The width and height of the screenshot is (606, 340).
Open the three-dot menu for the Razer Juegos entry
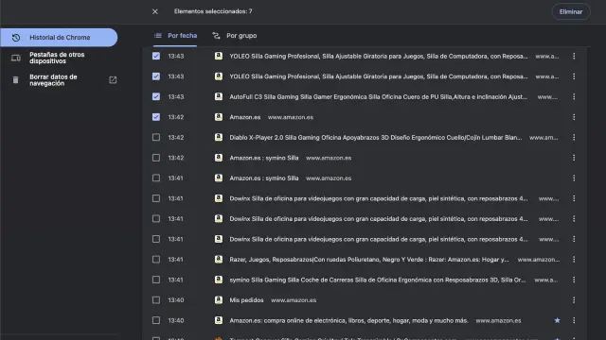(x=574, y=260)
